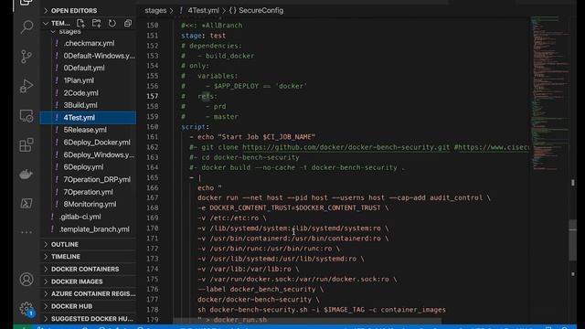
Task: Open the Remote Explorer view
Action: point(27,116)
